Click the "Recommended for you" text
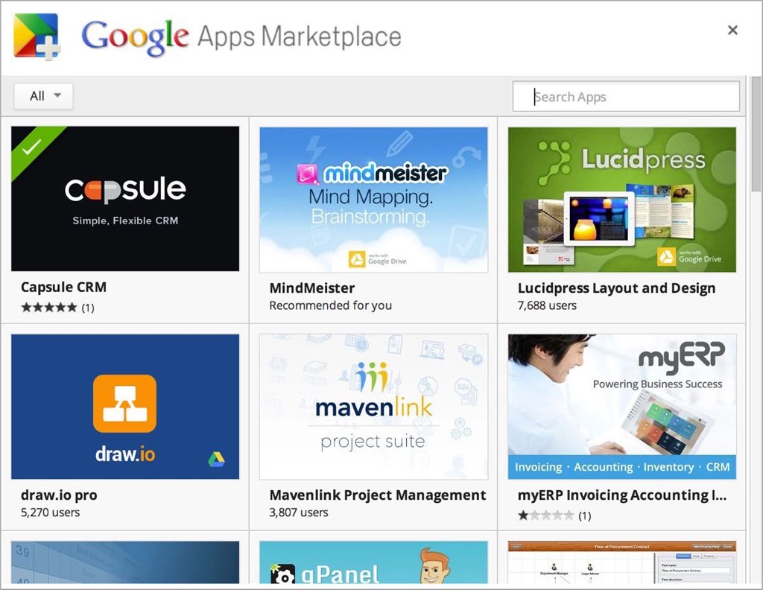763x590 pixels. pyautogui.click(x=330, y=305)
